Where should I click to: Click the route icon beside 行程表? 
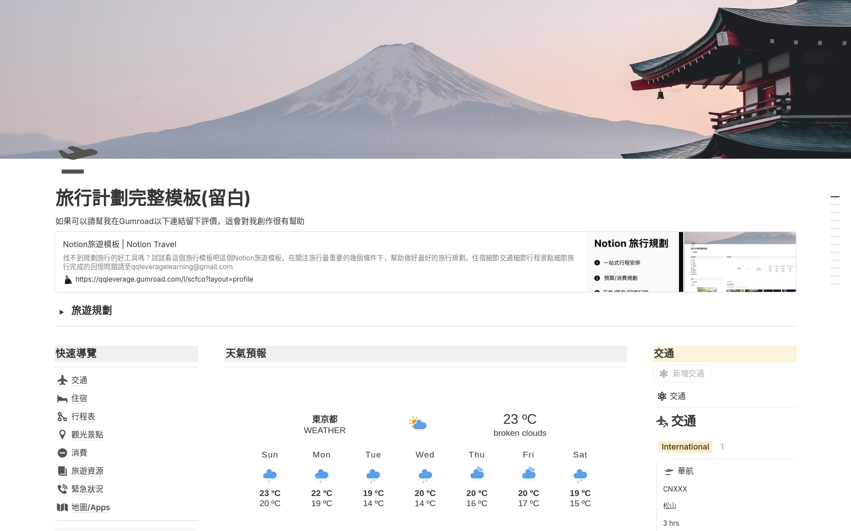tap(62, 417)
